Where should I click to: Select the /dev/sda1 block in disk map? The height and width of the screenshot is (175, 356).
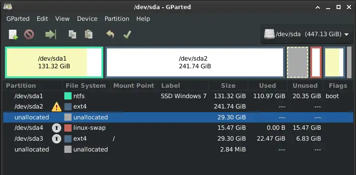point(54,62)
